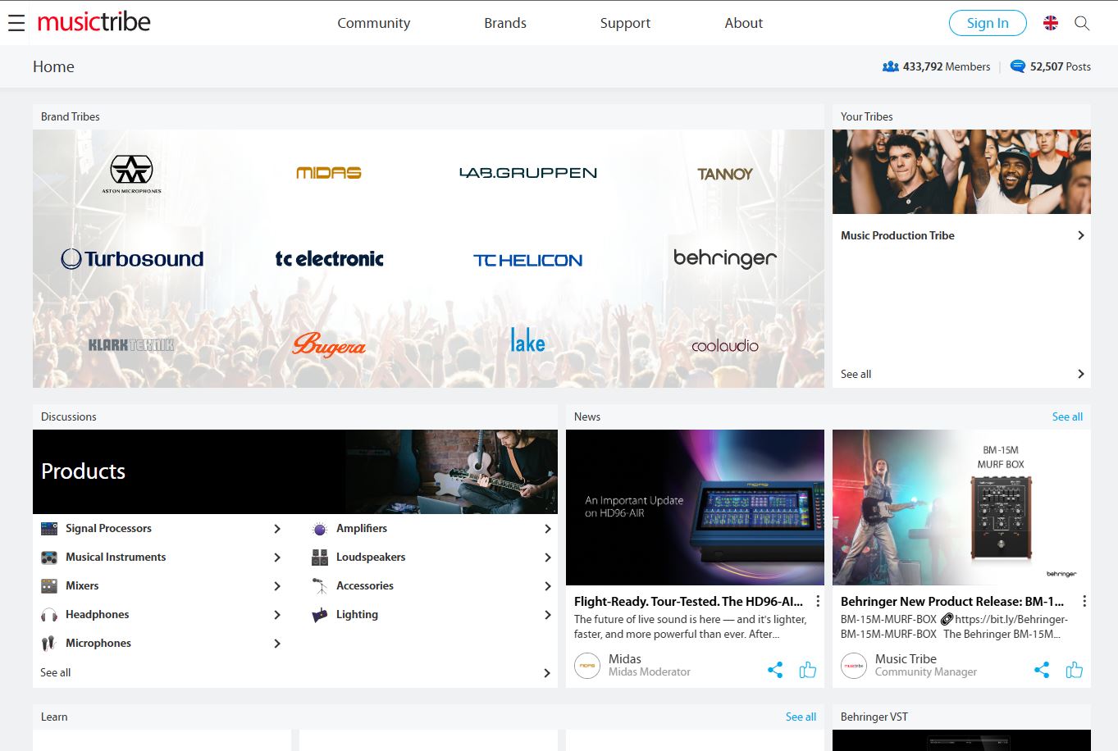This screenshot has width=1118, height=751.
Task: Expand the Mixers chevron
Action: 277,586
